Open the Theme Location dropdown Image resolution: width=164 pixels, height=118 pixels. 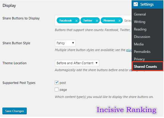point(77,63)
